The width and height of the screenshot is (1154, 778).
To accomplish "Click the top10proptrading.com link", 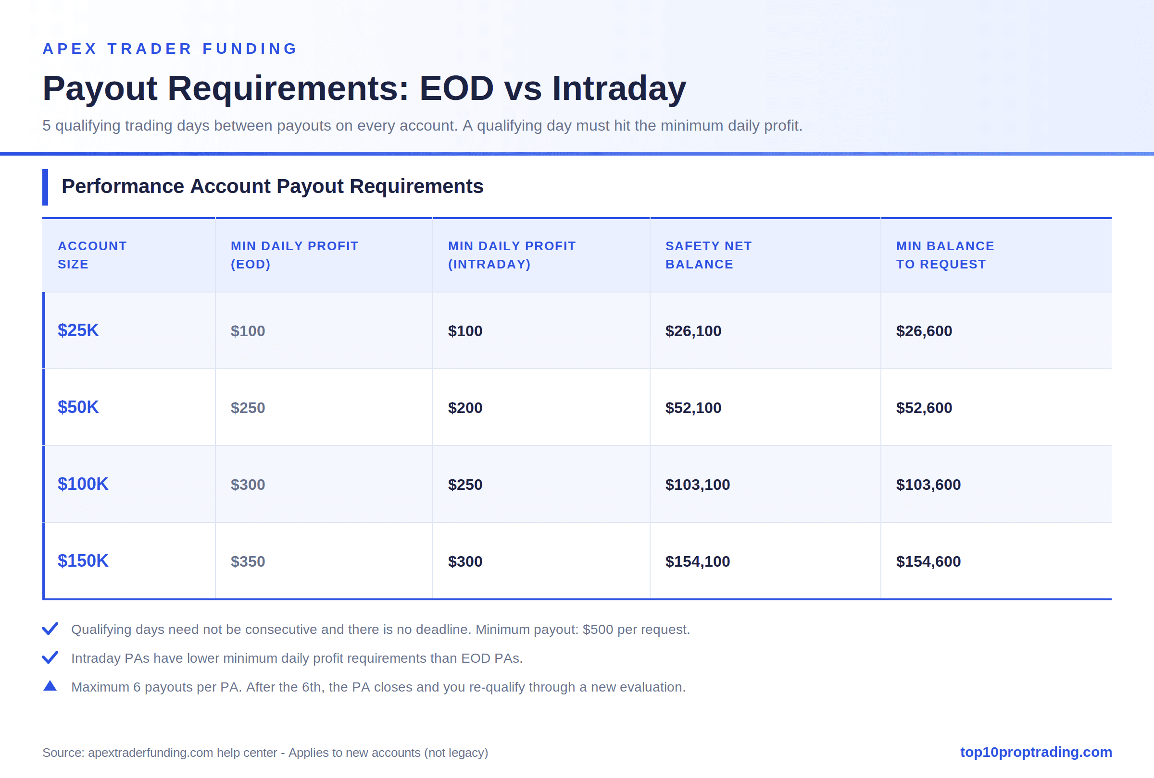I will point(1036,752).
